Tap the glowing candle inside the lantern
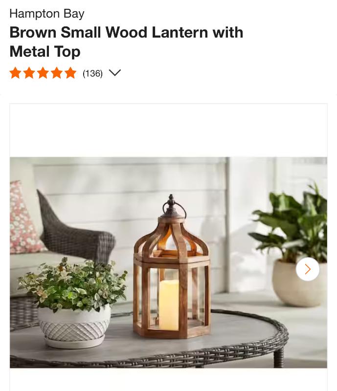Screen dimensions: 337x391 point(169,305)
